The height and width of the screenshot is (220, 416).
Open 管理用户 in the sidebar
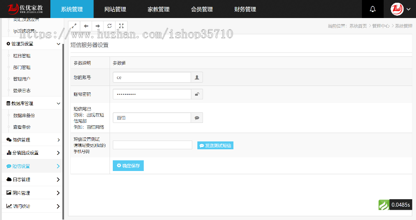(22, 79)
